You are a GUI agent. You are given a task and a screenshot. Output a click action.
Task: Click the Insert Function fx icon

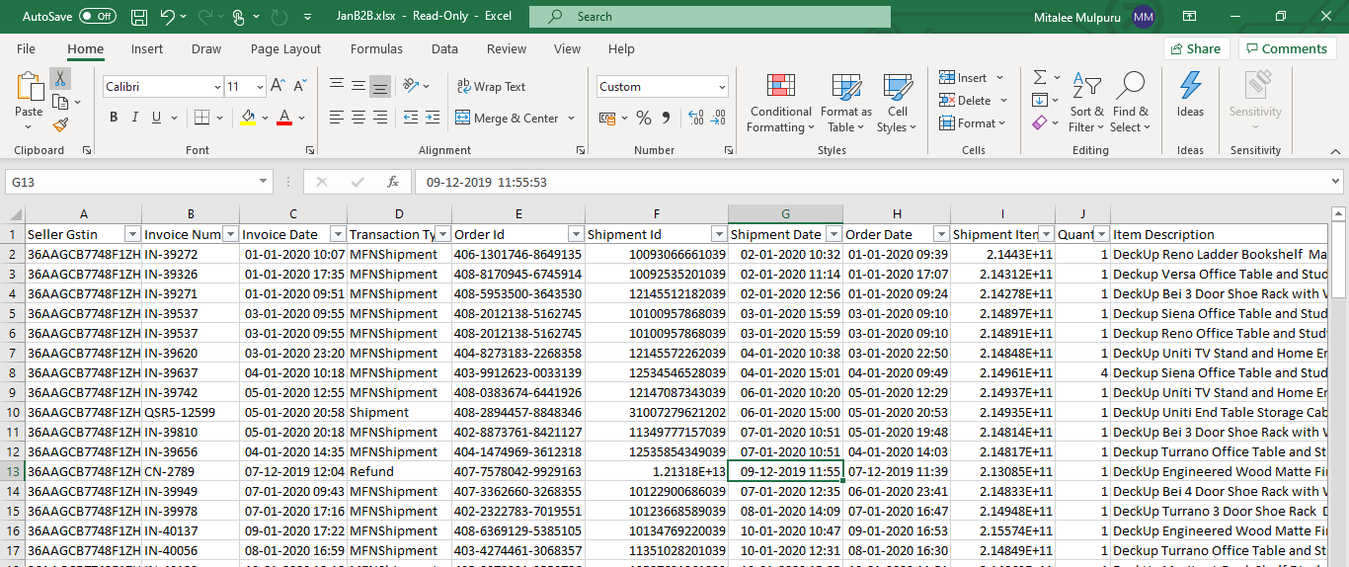(393, 182)
